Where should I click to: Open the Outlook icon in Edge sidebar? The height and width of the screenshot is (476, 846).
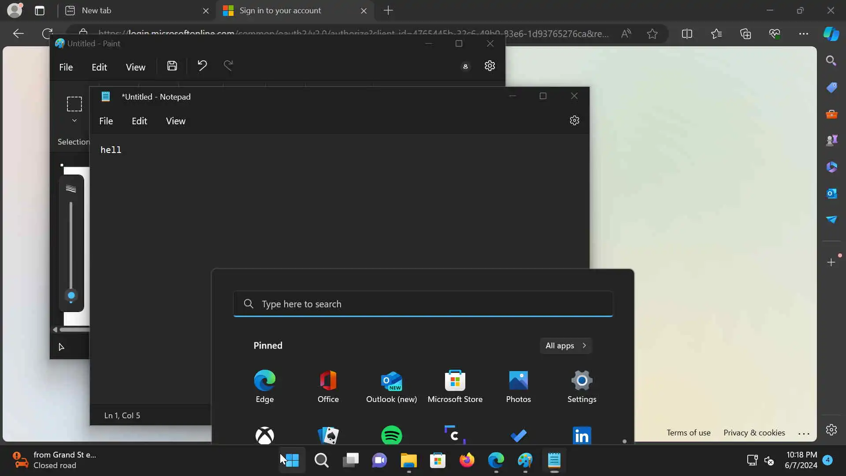click(831, 193)
